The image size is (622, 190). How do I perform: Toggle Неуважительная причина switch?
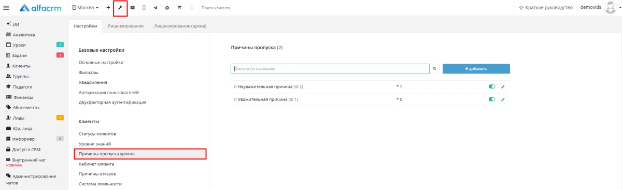click(x=492, y=86)
